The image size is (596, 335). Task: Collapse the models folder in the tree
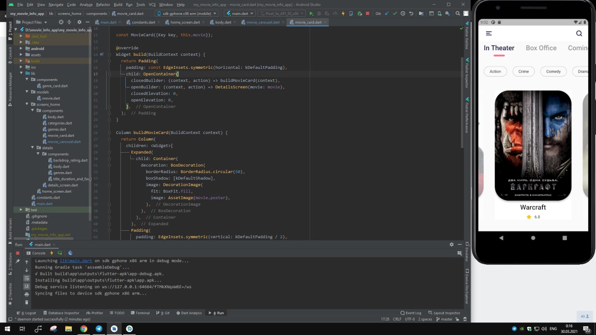(x=27, y=92)
